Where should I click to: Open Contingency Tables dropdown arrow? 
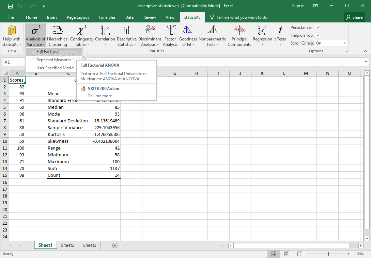pyautogui.click(x=88, y=45)
